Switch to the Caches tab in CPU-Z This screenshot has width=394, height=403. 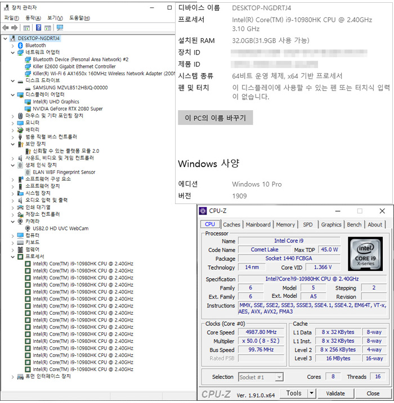231,225
